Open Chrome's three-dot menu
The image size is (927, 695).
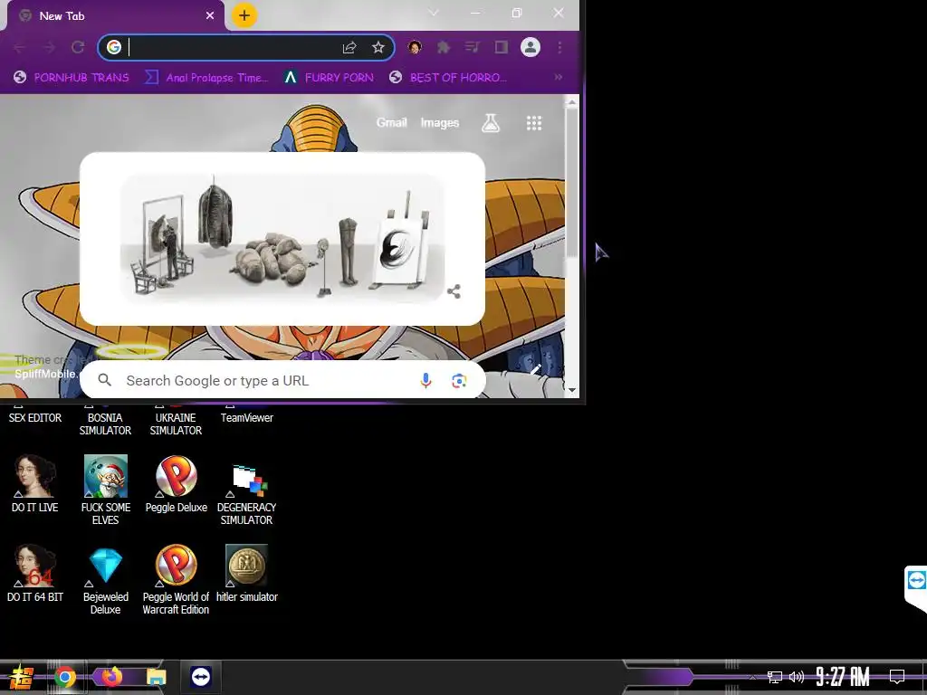coord(559,47)
